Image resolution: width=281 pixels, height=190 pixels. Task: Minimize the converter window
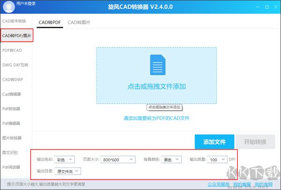point(258,7)
